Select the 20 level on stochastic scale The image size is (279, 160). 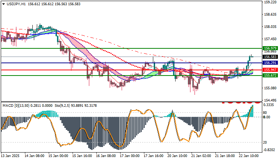[x=265, y=143]
